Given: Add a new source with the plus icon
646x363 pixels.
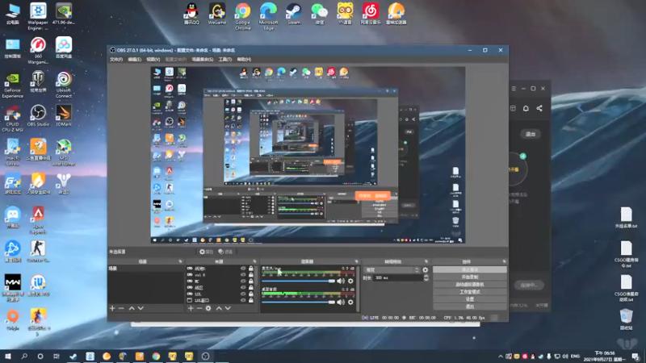Looking at the screenshot, I should pos(191,308).
